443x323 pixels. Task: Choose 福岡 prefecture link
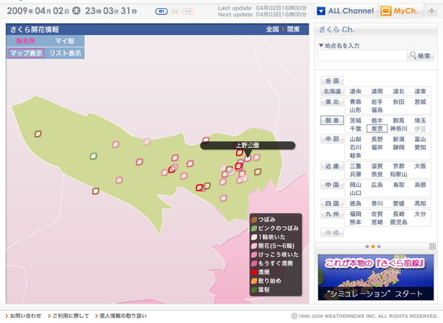(x=355, y=214)
